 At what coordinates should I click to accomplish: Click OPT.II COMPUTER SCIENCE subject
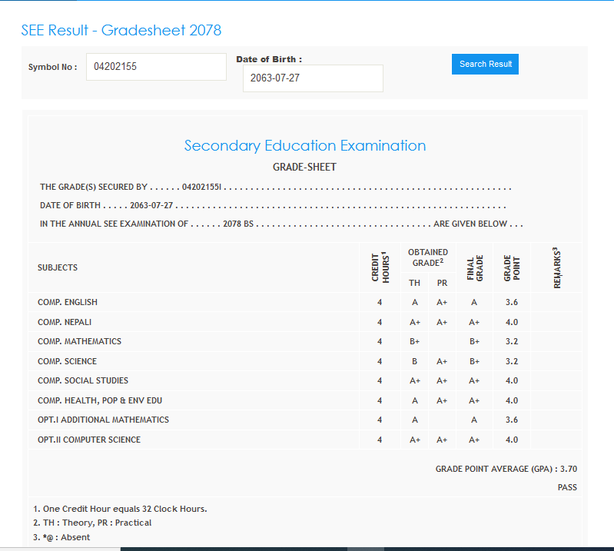pyautogui.click(x=89, y=440)
